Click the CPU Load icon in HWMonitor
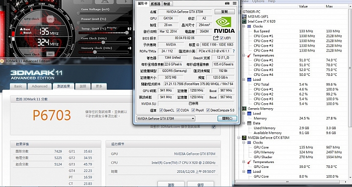 point(249,80)
